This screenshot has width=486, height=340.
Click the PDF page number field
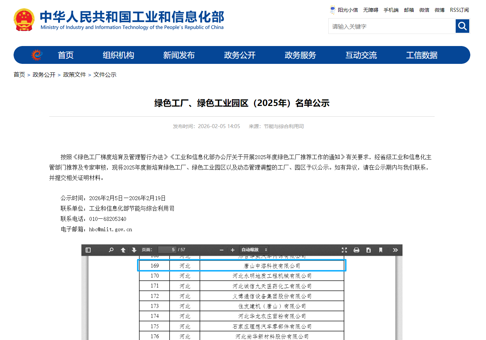point(167,250)
